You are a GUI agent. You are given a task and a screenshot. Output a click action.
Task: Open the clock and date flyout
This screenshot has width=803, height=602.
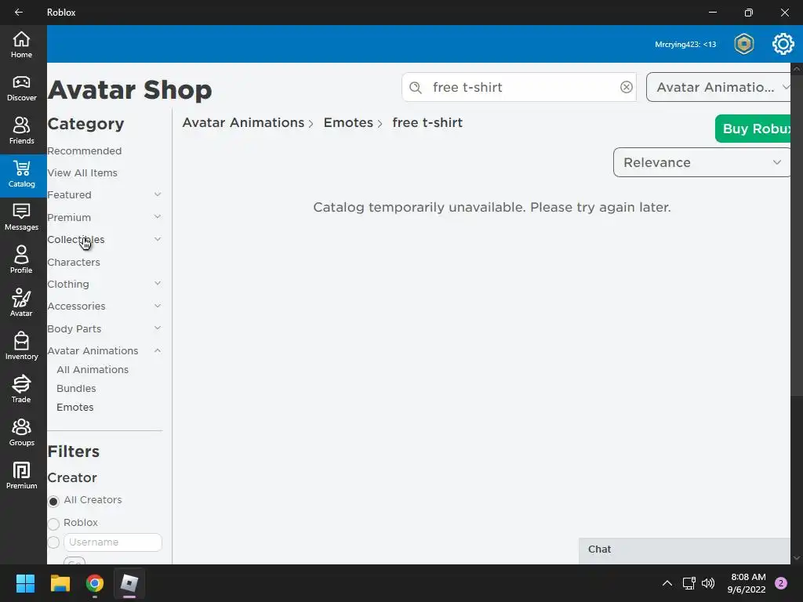(x=747, y=583)
